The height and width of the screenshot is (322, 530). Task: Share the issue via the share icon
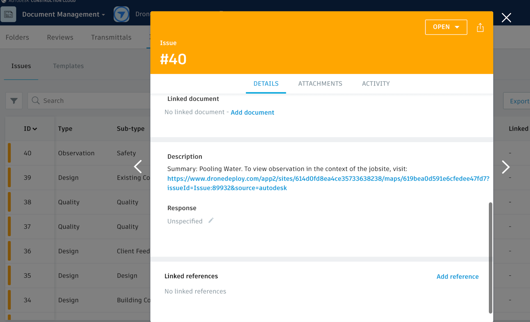click(480, 27)
